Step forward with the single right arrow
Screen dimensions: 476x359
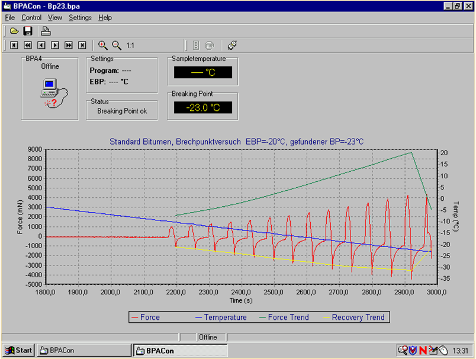pos(55,45)
